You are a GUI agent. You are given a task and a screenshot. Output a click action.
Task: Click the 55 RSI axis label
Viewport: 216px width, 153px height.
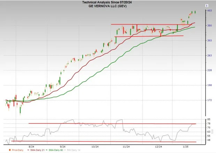coord(209,136)
